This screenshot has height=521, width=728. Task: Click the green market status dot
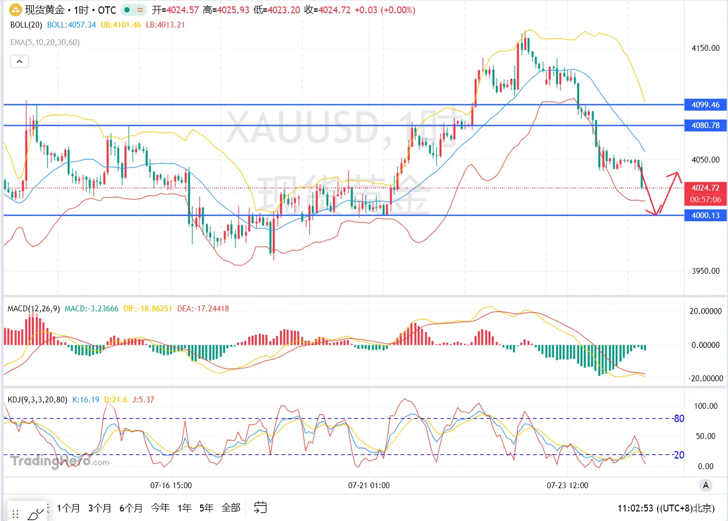click(x=127, y=10)
